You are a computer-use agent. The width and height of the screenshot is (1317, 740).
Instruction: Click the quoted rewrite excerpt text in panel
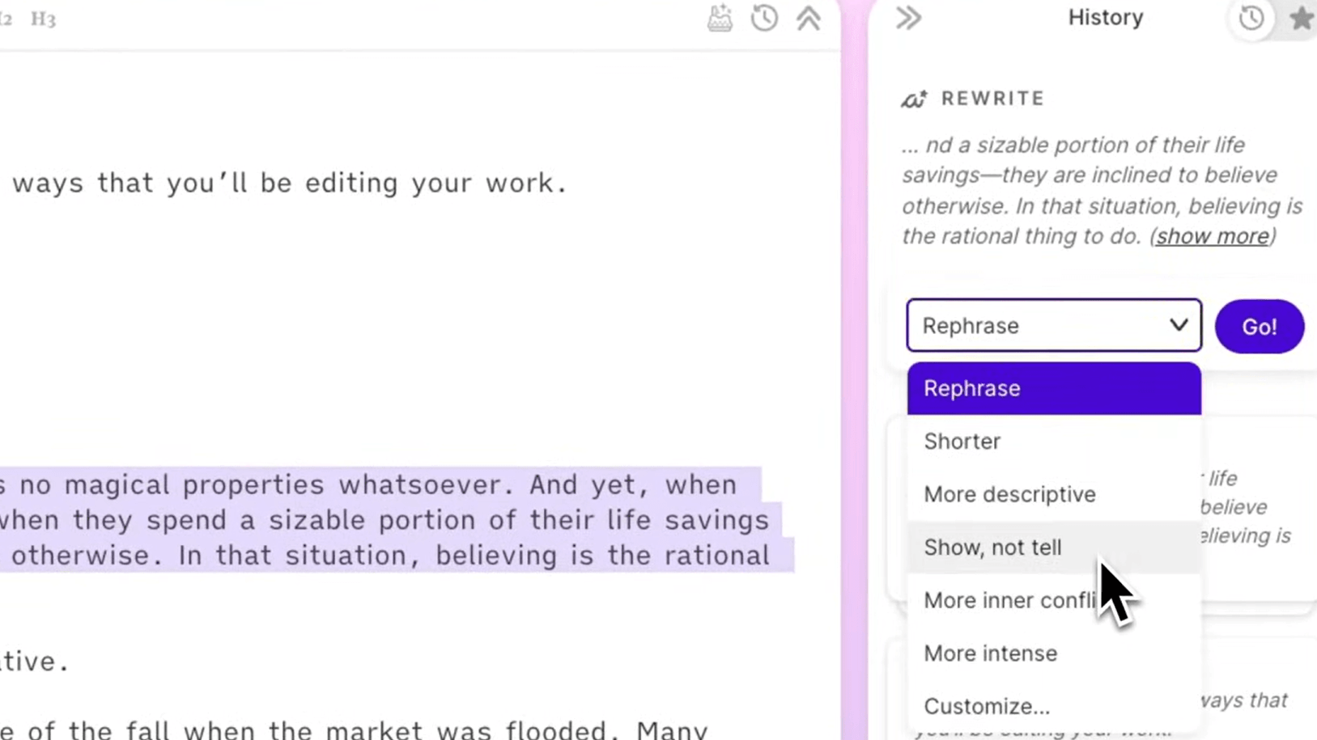pyautogui.click(x=1102, y=190)
